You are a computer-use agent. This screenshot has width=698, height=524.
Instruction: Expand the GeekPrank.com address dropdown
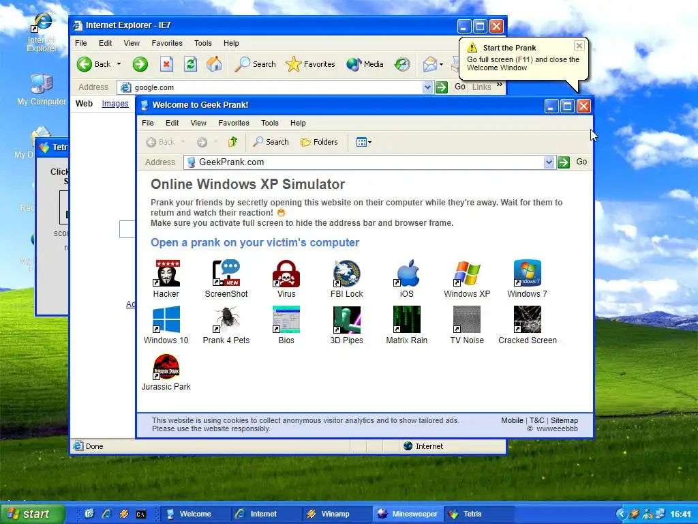click(549, 162)
